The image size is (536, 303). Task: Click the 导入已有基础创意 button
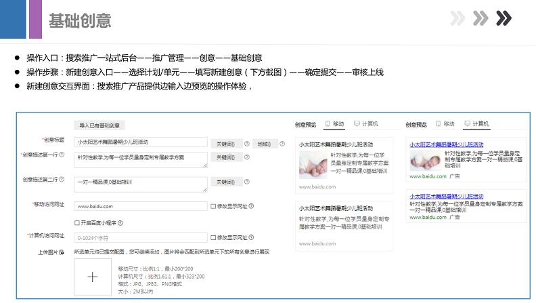pos(99,125)
